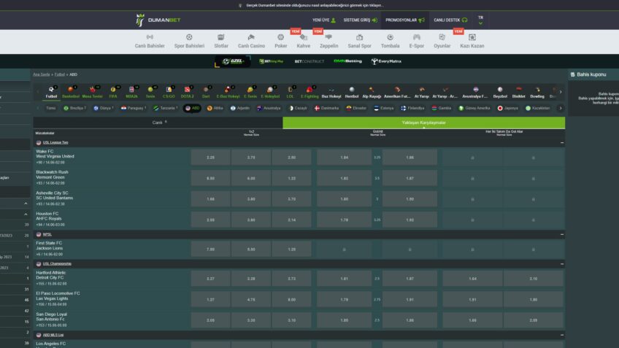This screenshot has width=619, height=348.
Task: Collapse the NPSL league section
Action: tap(561, 234)
